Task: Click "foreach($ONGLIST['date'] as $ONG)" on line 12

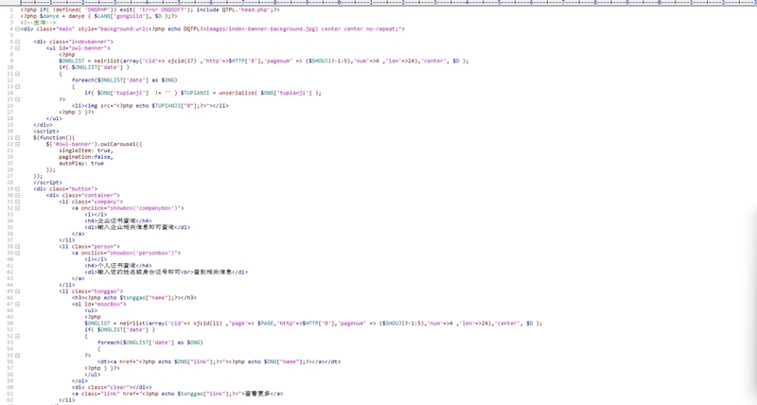Action: tap(125, 80)
